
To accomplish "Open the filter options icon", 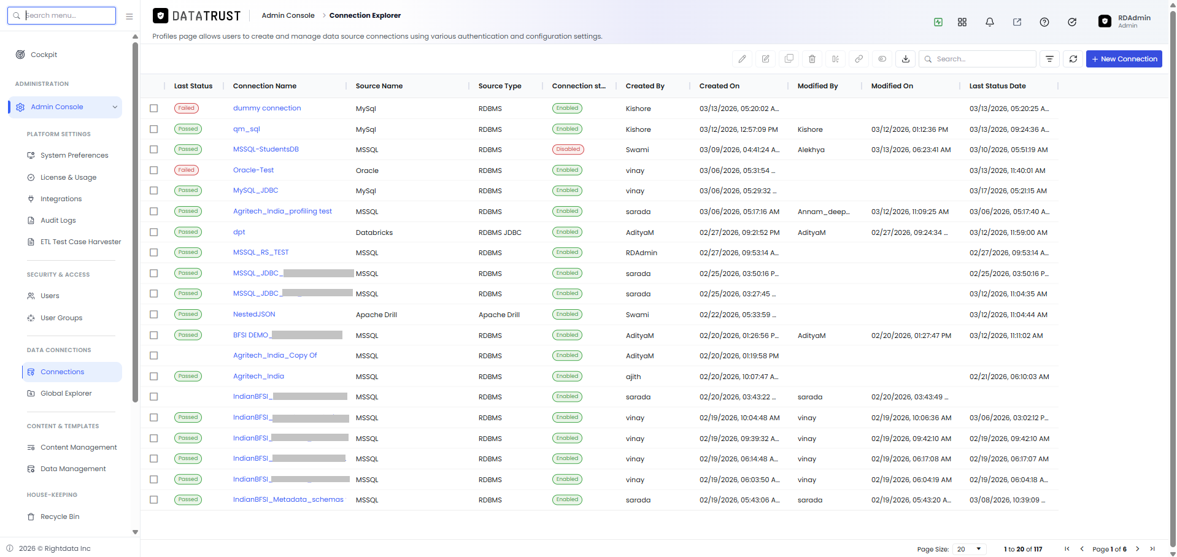I will (1050, 59).
